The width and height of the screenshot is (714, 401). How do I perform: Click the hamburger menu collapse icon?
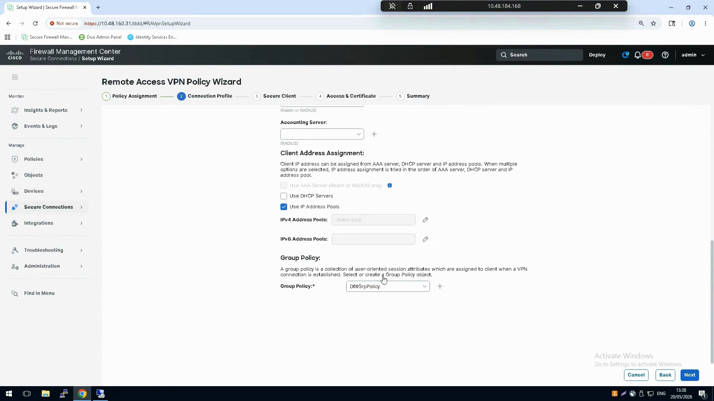(15, 77)
